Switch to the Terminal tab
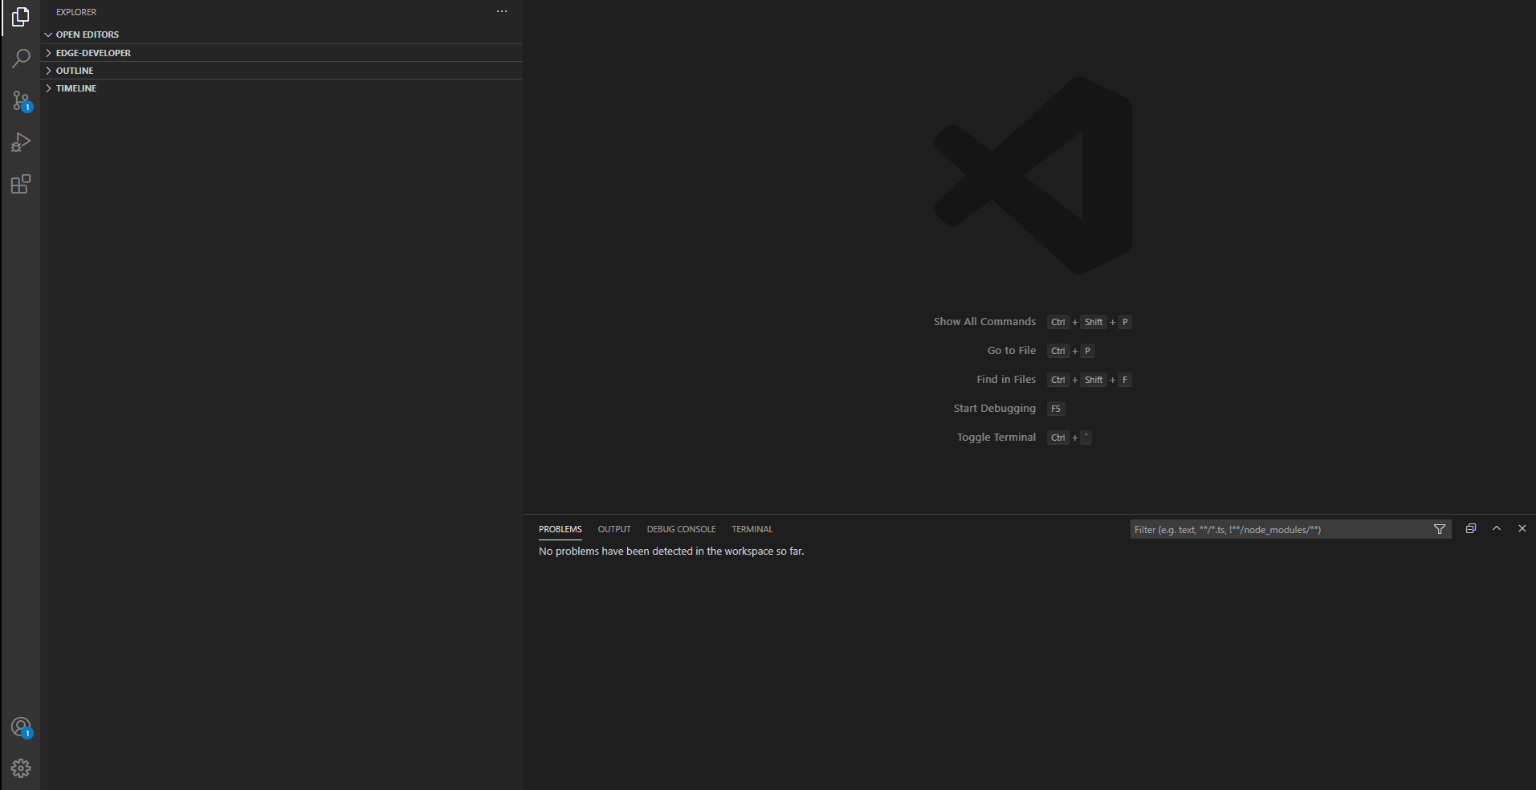Image resolution: width=1536 pixels, height=790 pixels. click(752, 529)
